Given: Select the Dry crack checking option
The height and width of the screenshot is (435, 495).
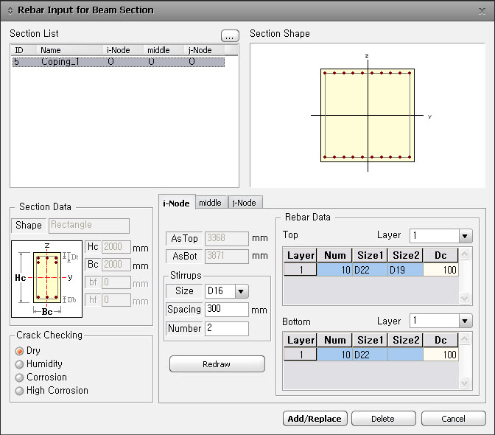Looking at the screenshot, I should pos(20,351).
